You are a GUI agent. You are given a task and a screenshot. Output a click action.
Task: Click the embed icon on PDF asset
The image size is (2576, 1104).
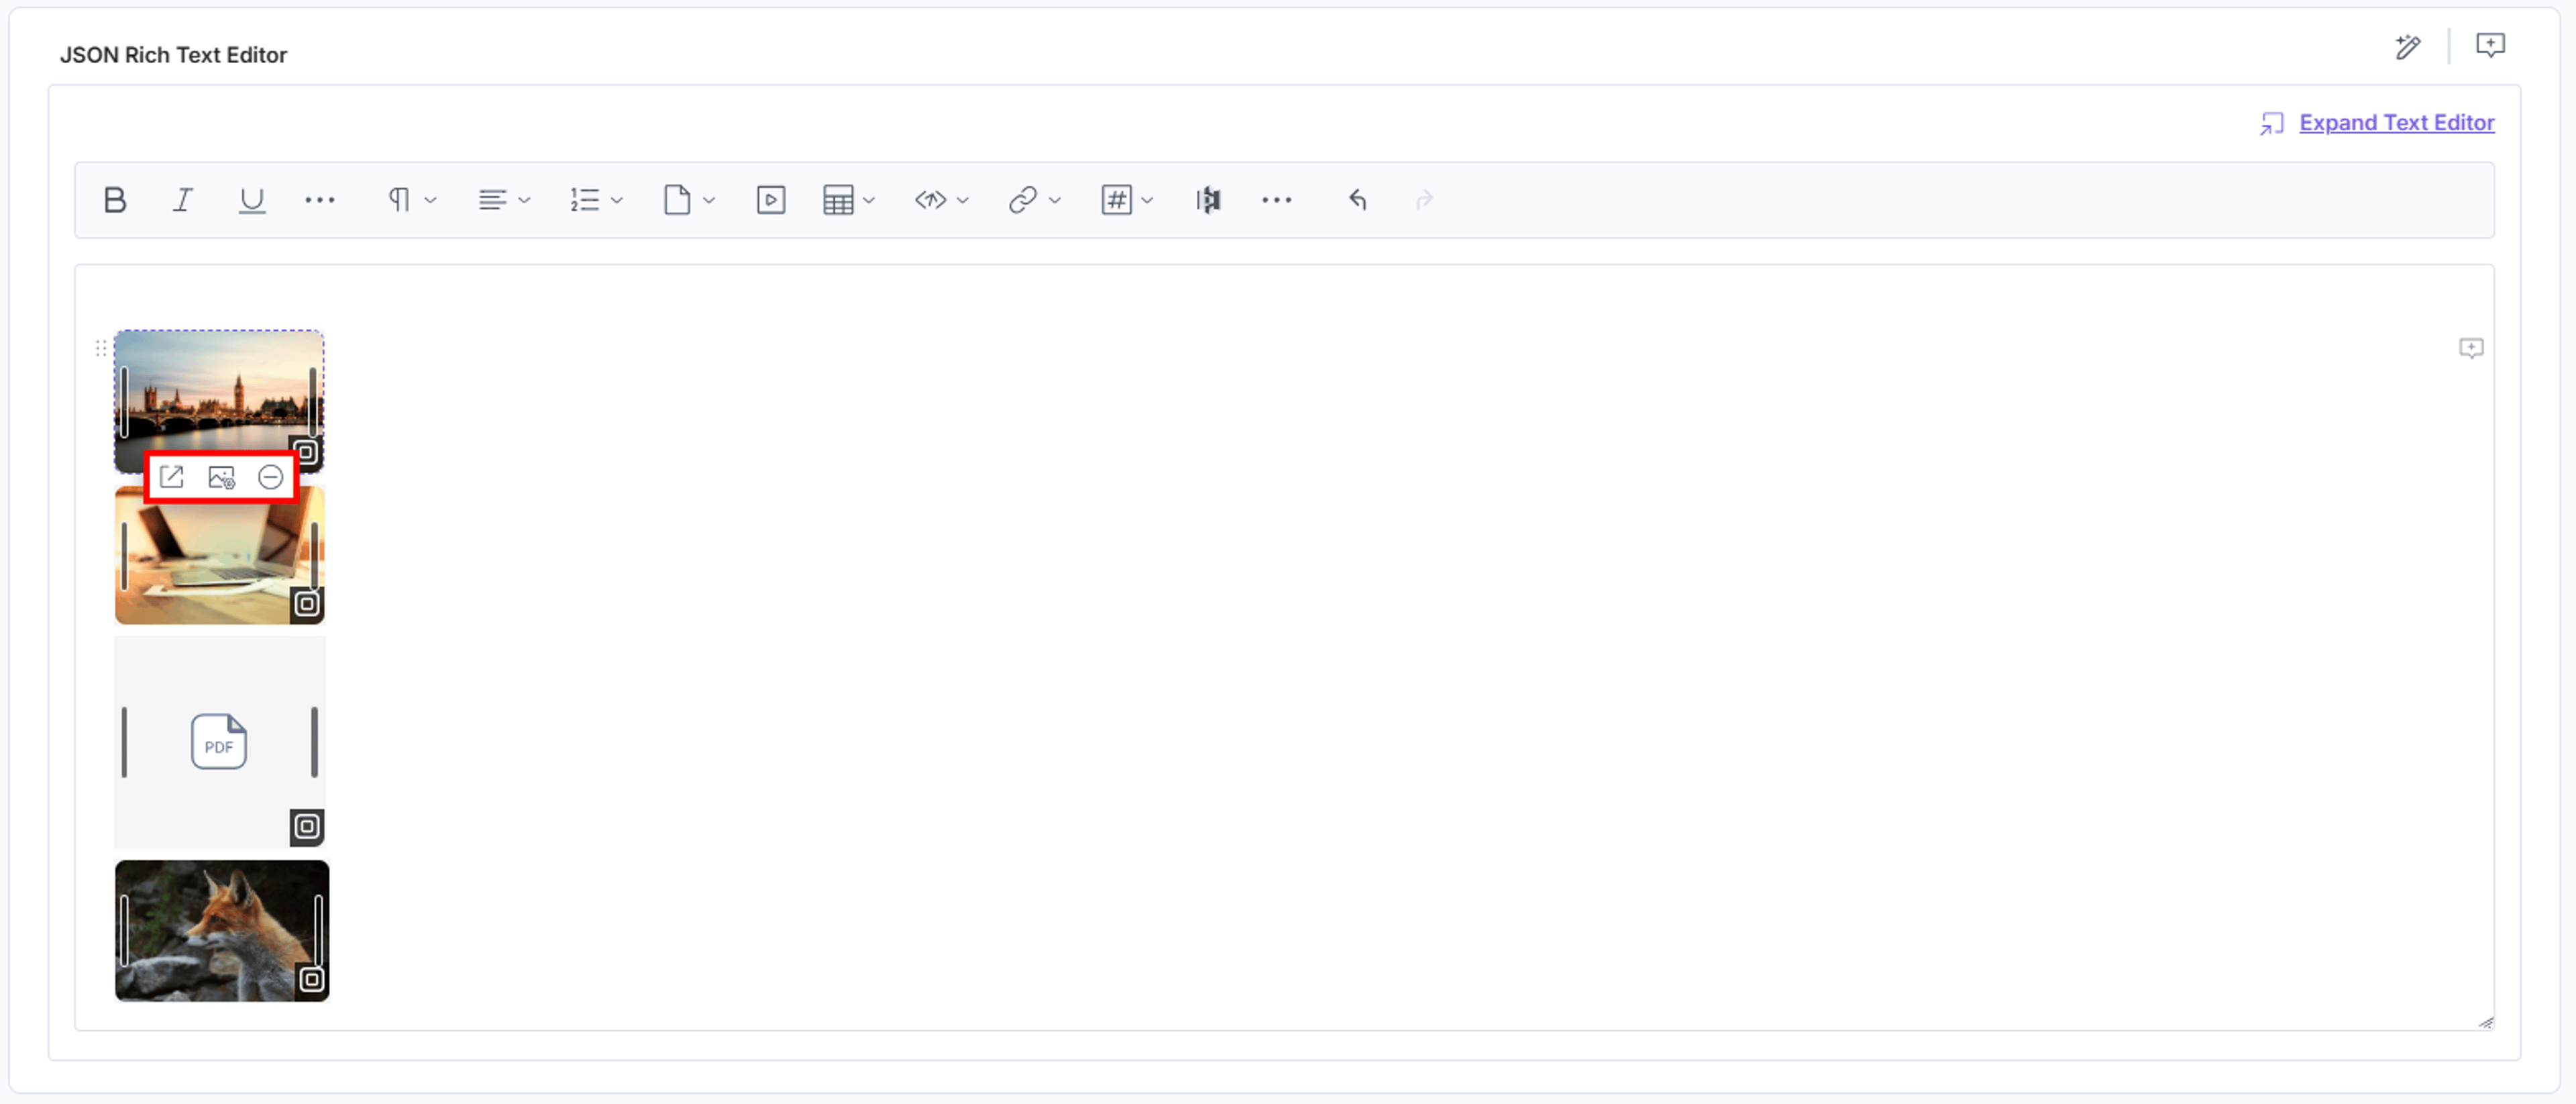coord(307,827)
